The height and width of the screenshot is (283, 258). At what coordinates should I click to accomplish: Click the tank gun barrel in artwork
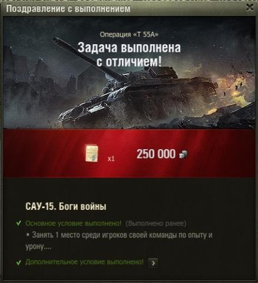90,58
